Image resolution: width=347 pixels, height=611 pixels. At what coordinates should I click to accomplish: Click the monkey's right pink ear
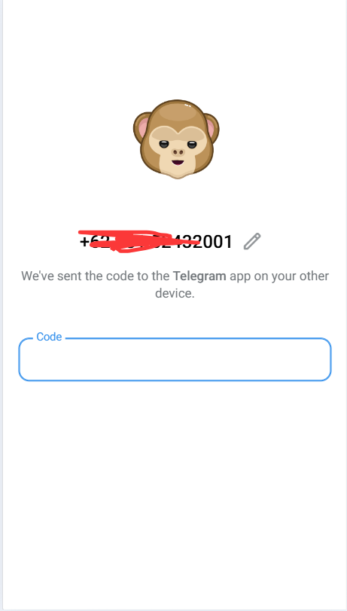point(211,128)
